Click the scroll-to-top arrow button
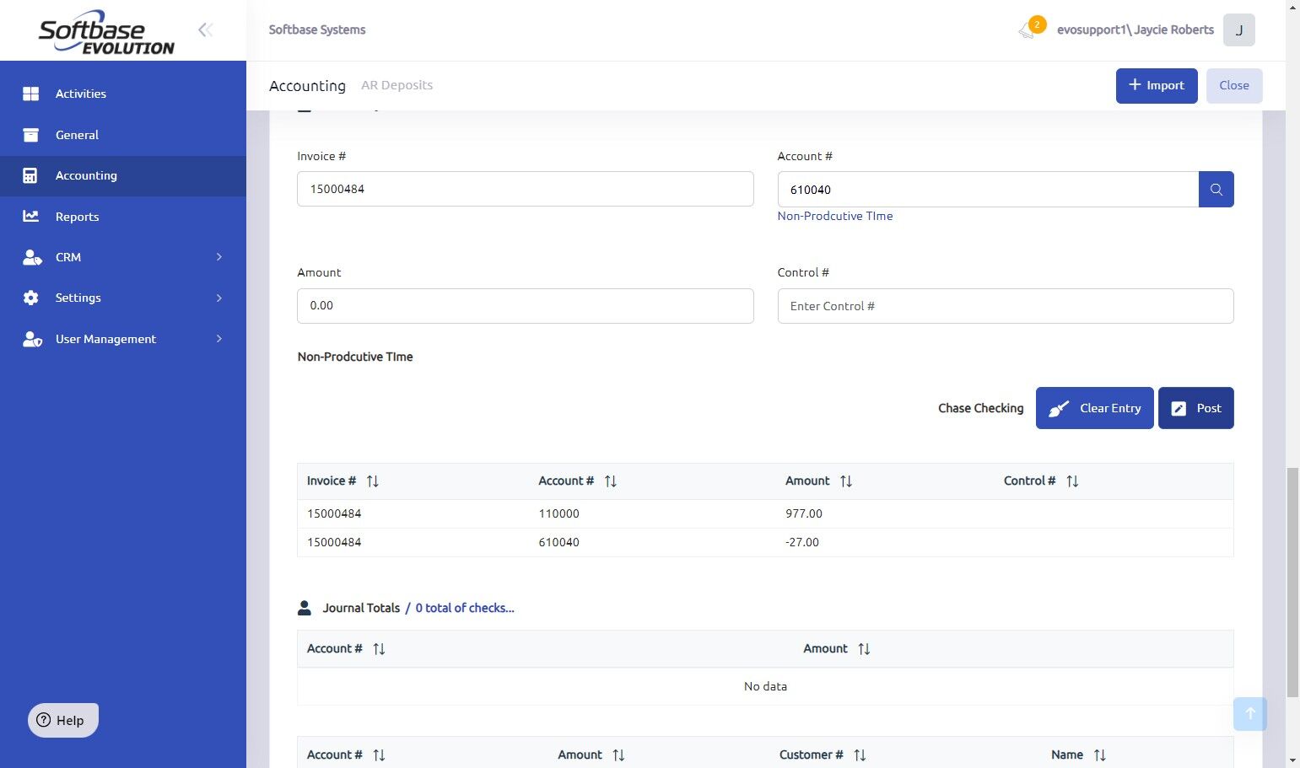1300x768 pixels. coord(1249,714)
